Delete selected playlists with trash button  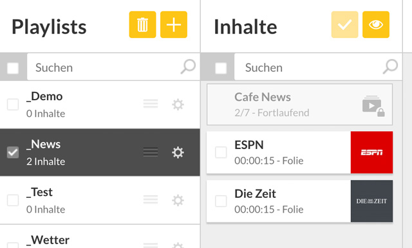pyautogui.click(x=142, y=24)
